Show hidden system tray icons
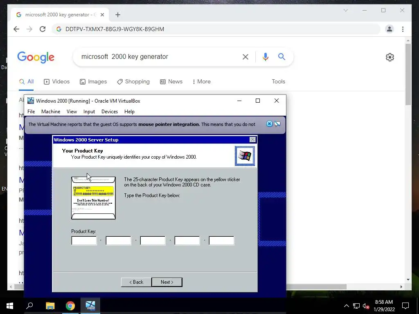The width and height of the screenshot is (419, 314). [346, 306]
